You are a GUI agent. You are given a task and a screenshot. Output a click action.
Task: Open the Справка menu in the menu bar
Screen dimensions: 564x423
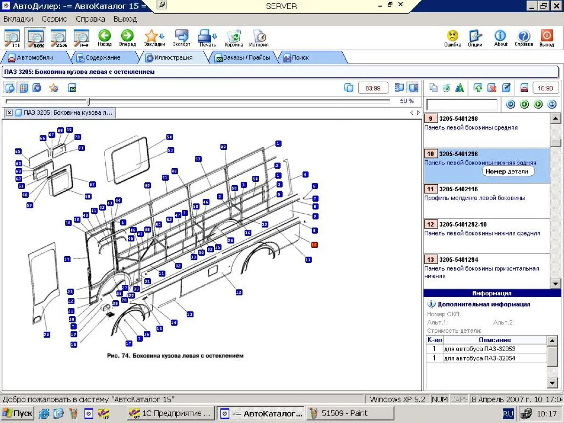(90, 19)
